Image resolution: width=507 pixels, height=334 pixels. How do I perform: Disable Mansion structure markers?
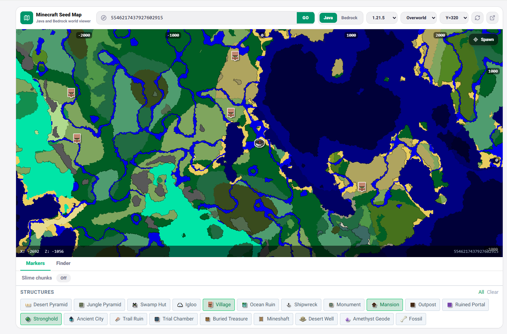tap(385, 305)
